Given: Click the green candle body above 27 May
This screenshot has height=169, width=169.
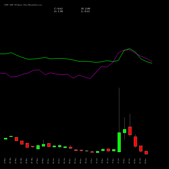Looking at the screenshot, I should click(38, 147).
